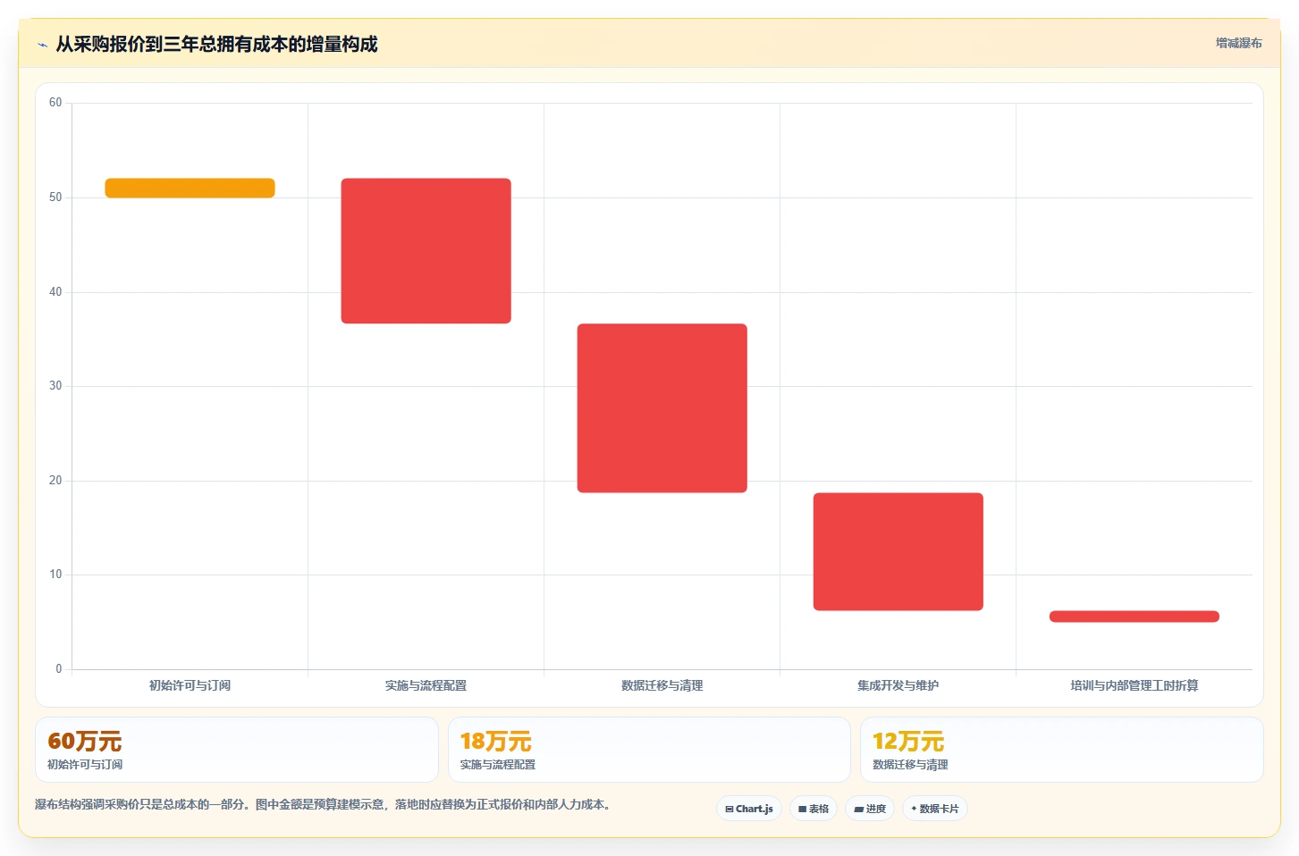Click the red 集成开发与维护 waterfall bar

coord(898,551)
